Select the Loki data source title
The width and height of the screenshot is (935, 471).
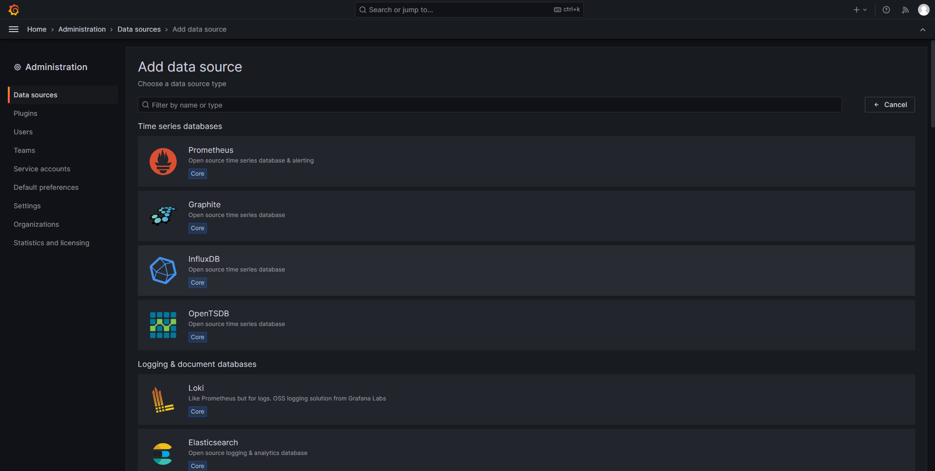pyautogui.click(x=196, y=388)
